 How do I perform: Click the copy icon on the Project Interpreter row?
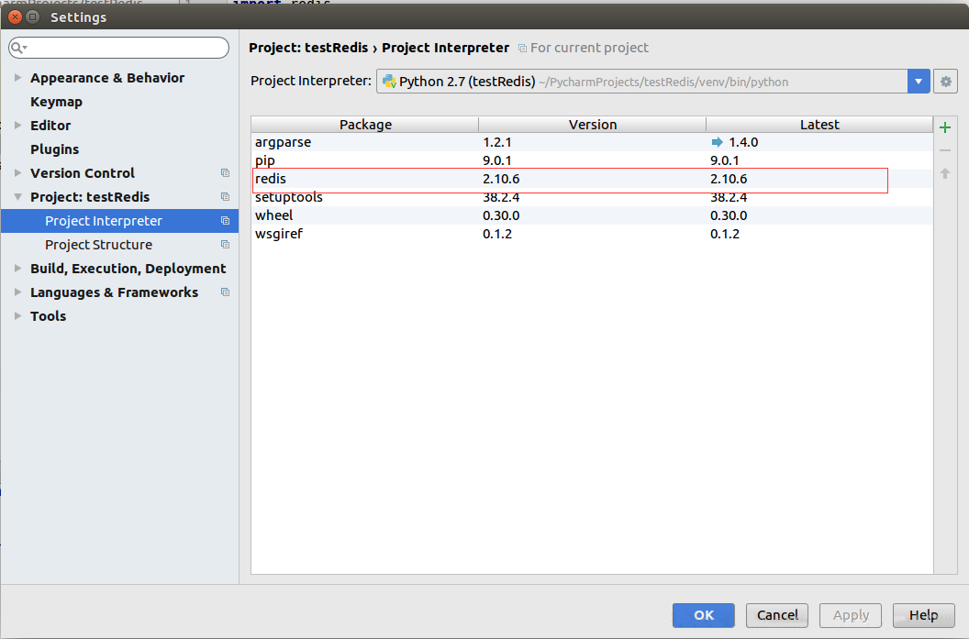(225, 220)
